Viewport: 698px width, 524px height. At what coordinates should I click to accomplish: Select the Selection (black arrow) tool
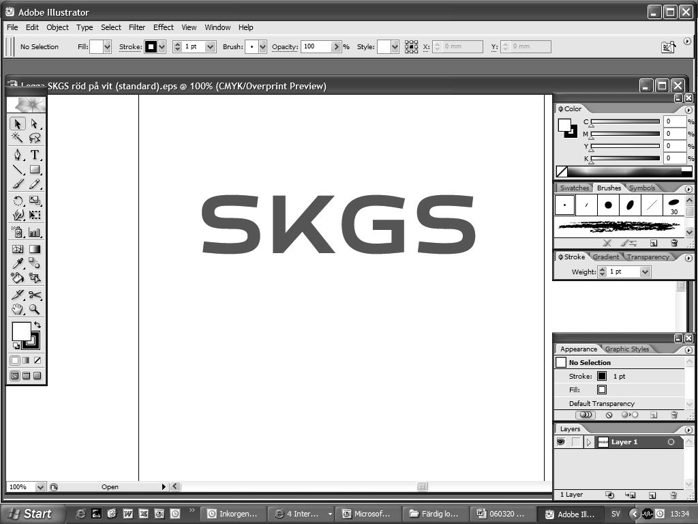[17, 123]
